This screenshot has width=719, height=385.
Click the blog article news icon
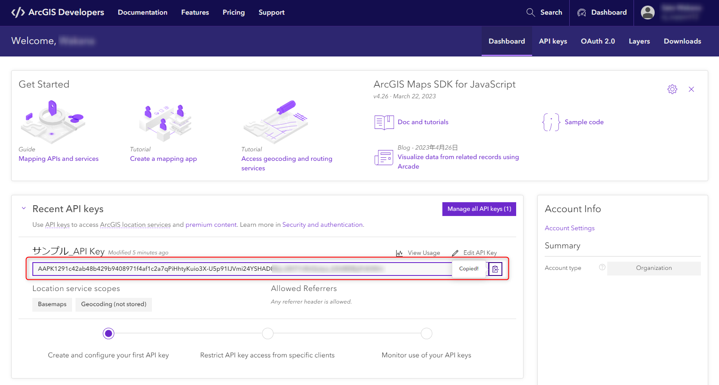tap(384, 157)
